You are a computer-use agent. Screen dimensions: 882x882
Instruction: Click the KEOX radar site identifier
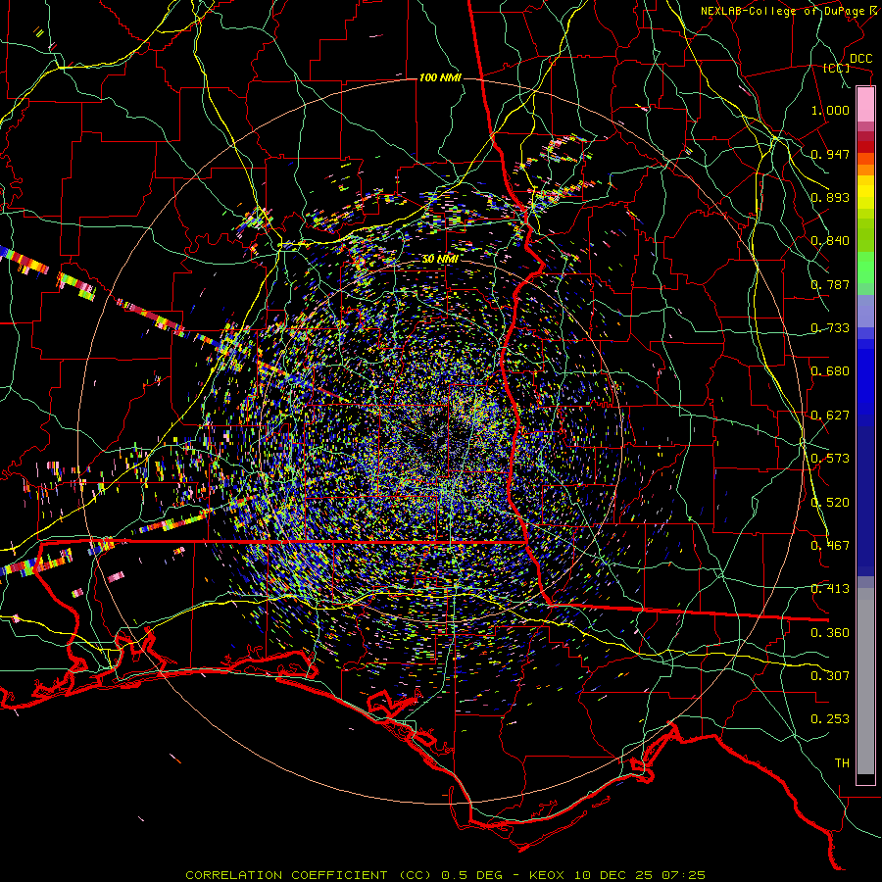[x=546, y=875]
